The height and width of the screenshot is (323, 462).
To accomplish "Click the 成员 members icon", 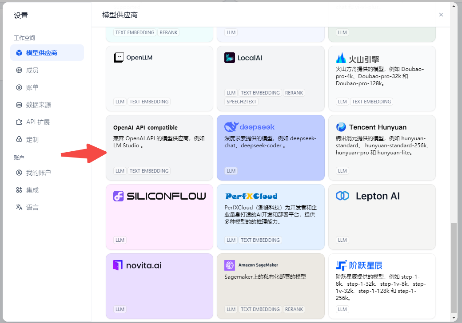I will click(19, 70).
